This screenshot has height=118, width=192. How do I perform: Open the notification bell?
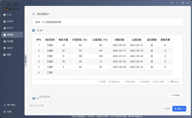172,3
